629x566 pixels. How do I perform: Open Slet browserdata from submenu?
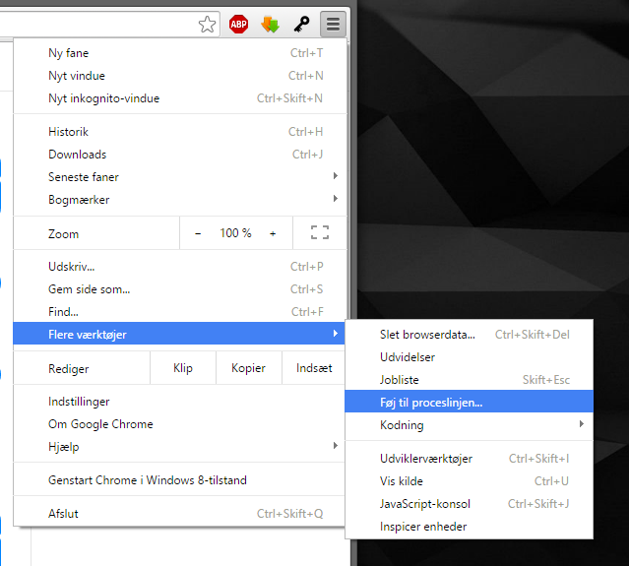tap(427, 335)
